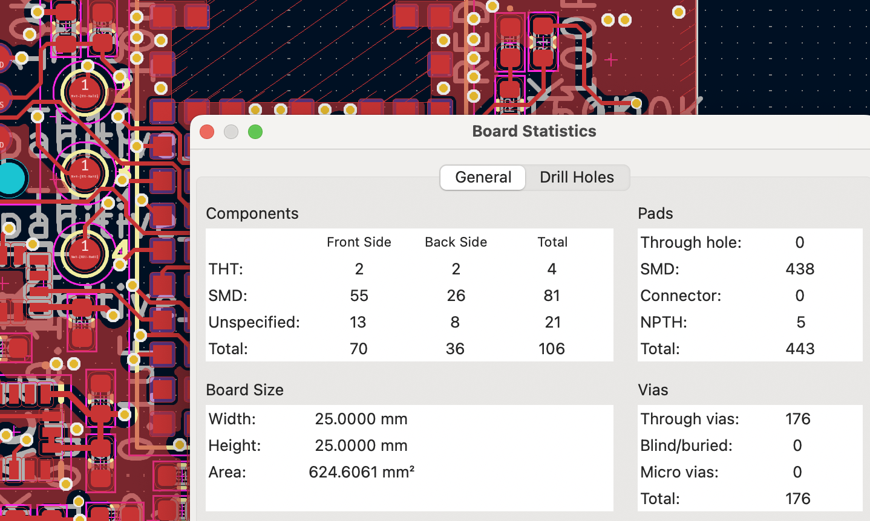870x521 pixels.
Task: Select board Area 624.6061 mm²
Action: click(x=361, y=472)
